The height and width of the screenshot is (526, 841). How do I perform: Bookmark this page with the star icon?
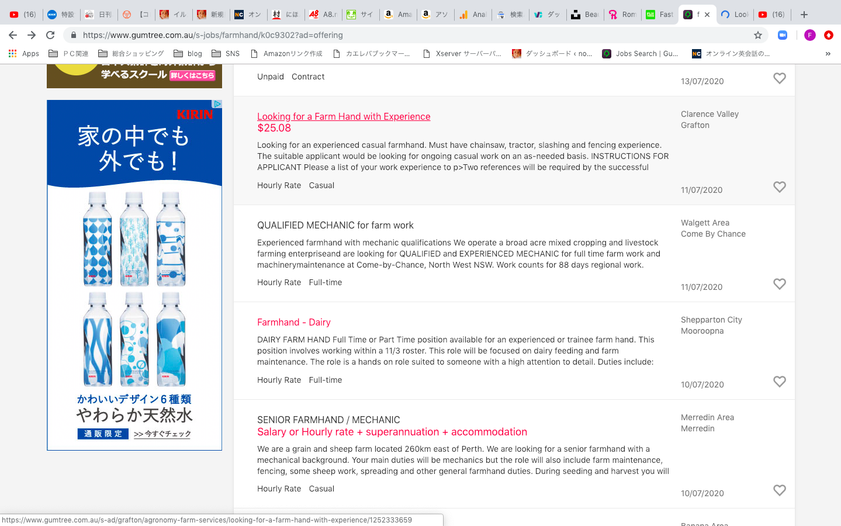click(758, 35)
